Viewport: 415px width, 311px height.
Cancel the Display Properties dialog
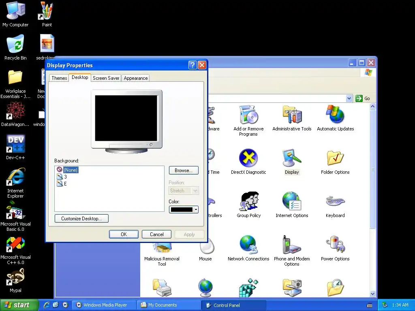(x=156, y=234)
